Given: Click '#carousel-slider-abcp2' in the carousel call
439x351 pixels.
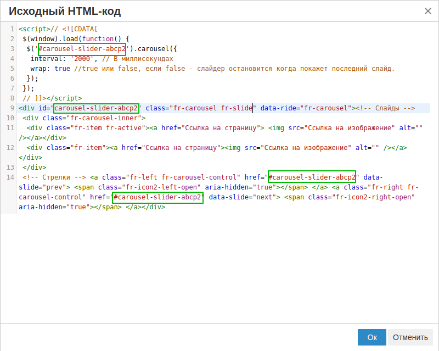Looking at the screenshot, I should point(82,49).
